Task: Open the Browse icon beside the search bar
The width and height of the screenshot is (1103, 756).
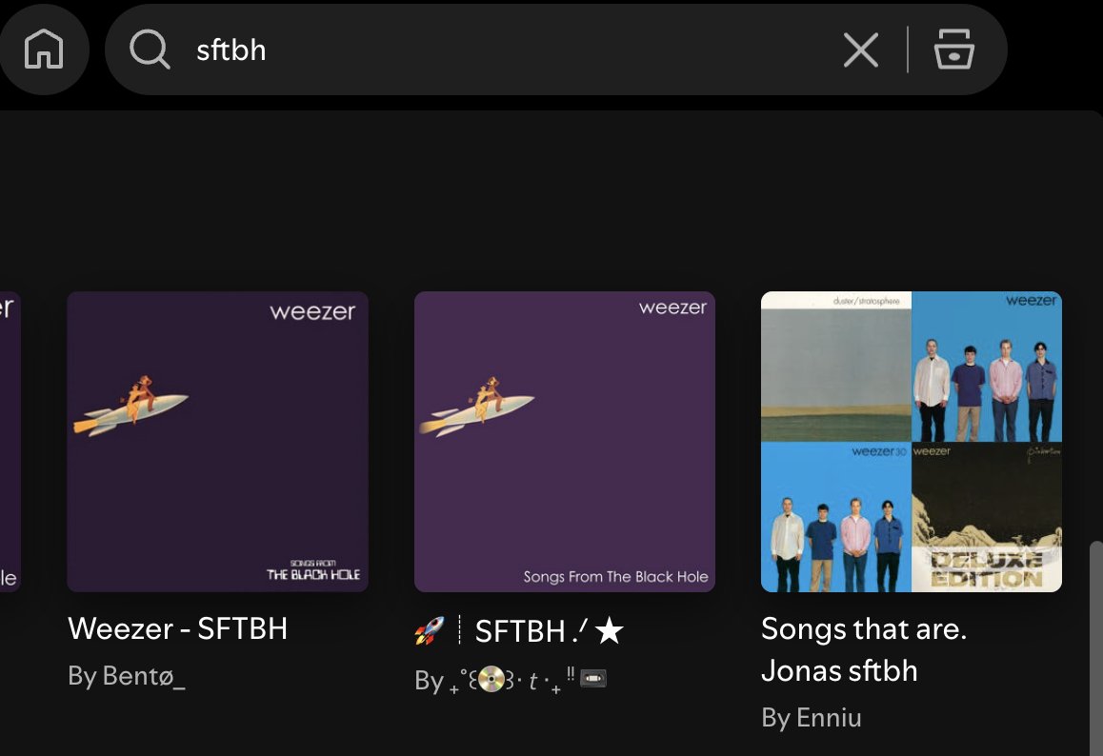Action: [953, 50]
